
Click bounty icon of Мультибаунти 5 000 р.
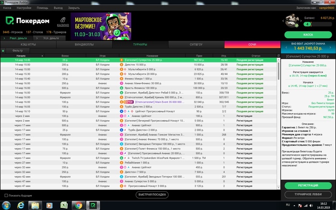pyautogui.click(x=125, y=70)
